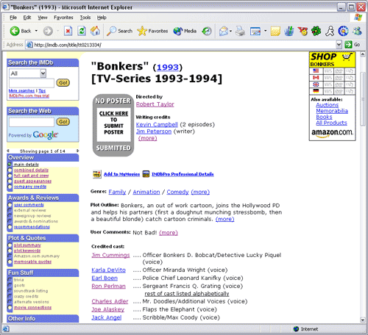Image resolution: width=368 pixels, height=335 pixels.
Task: Click the IMDbPro Professional Details icon
Action: (146, 174)
